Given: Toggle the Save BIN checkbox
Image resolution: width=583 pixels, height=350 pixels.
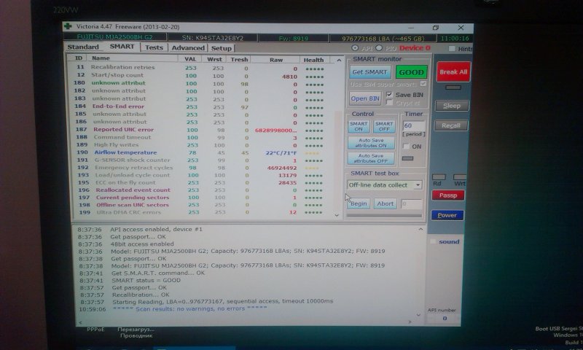Looking at the screenshot, I should pyautogui.click(x=390, y=95).
